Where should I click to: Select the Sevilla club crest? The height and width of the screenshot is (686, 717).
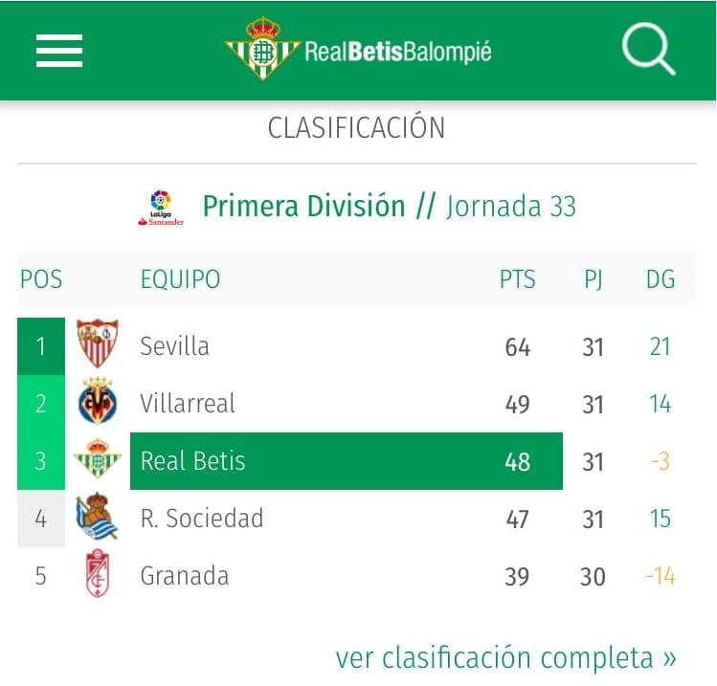pos(98,345)
